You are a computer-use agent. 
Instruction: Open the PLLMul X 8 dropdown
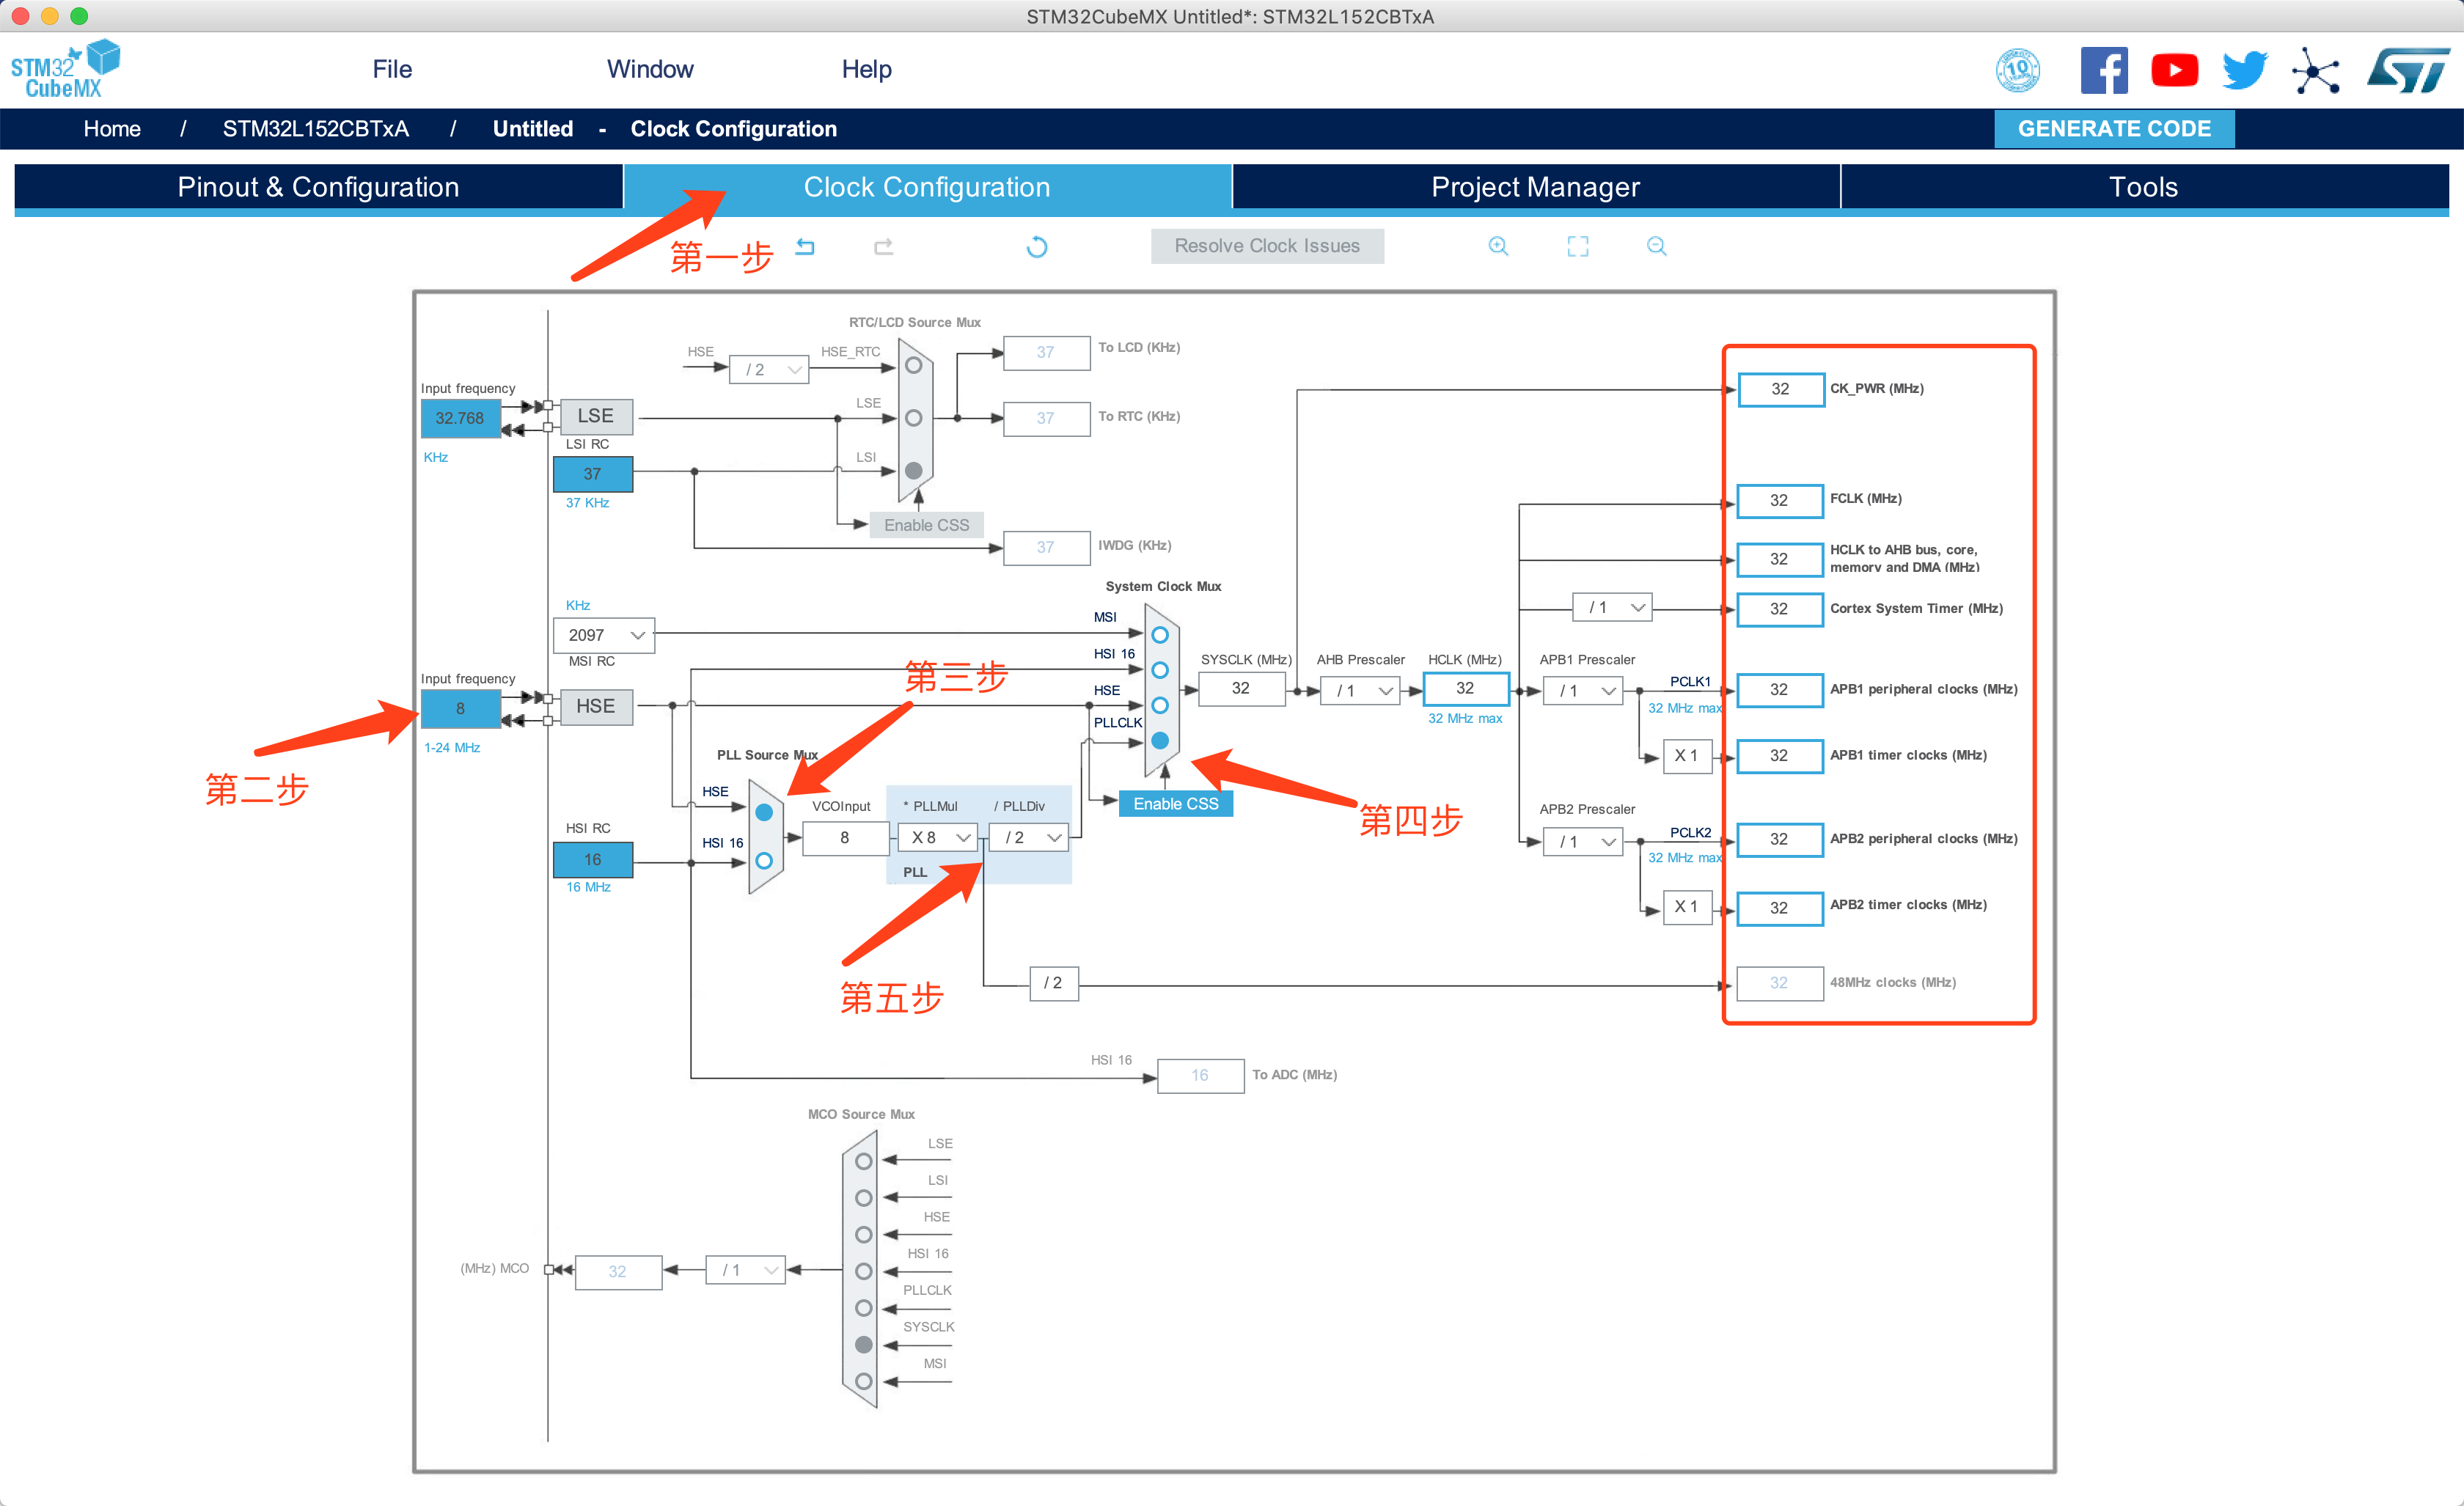point(939,837)
